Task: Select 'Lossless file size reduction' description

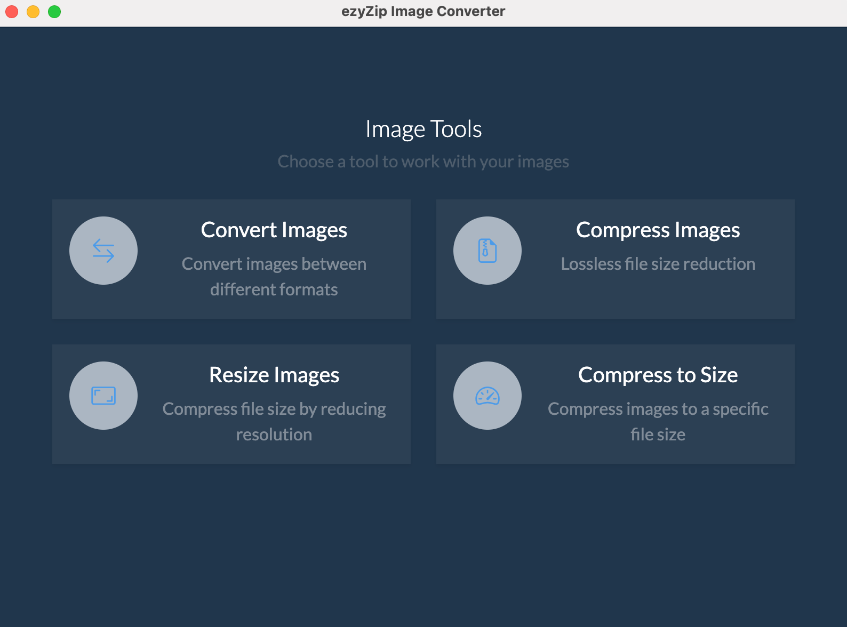Action: click(658, 264)
